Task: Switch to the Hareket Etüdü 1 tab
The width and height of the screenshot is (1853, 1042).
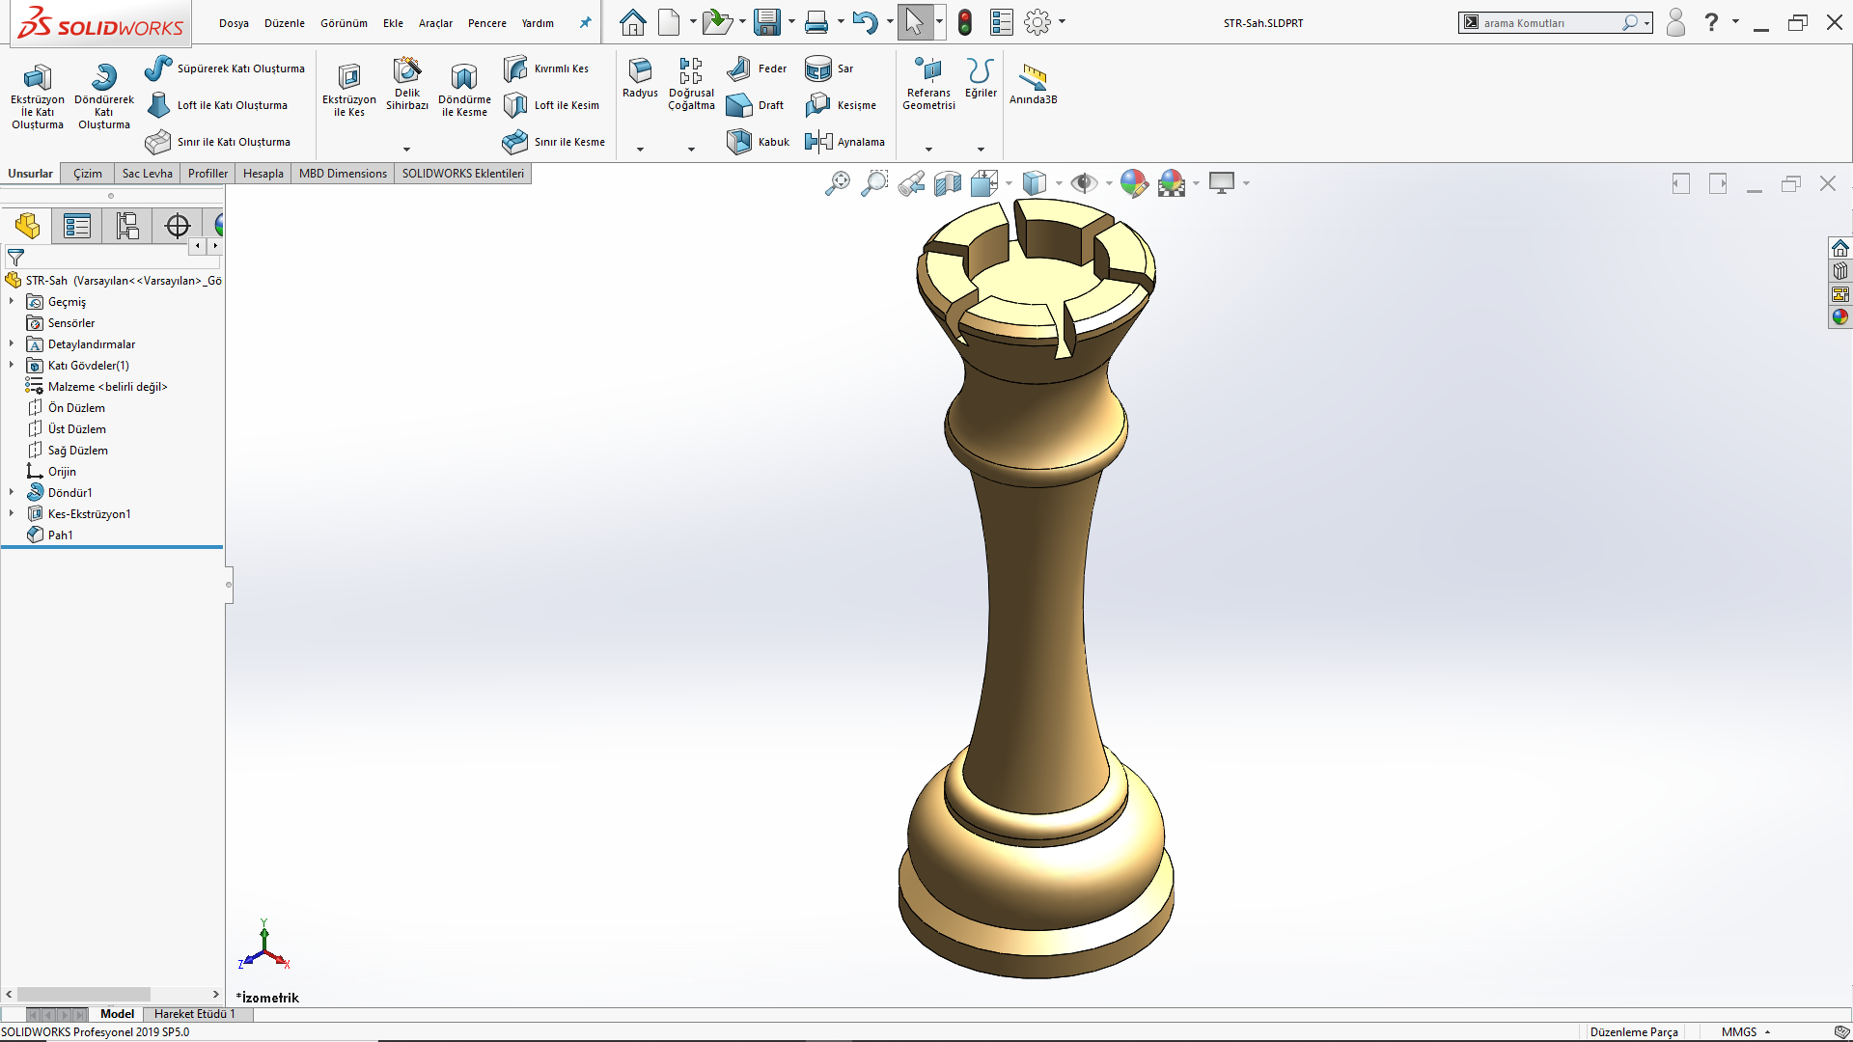Action: pyautogui.click(x=194, y=1014)
